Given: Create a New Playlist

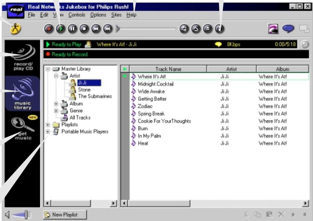Looking at the screenshot, I should click(65, 215).
